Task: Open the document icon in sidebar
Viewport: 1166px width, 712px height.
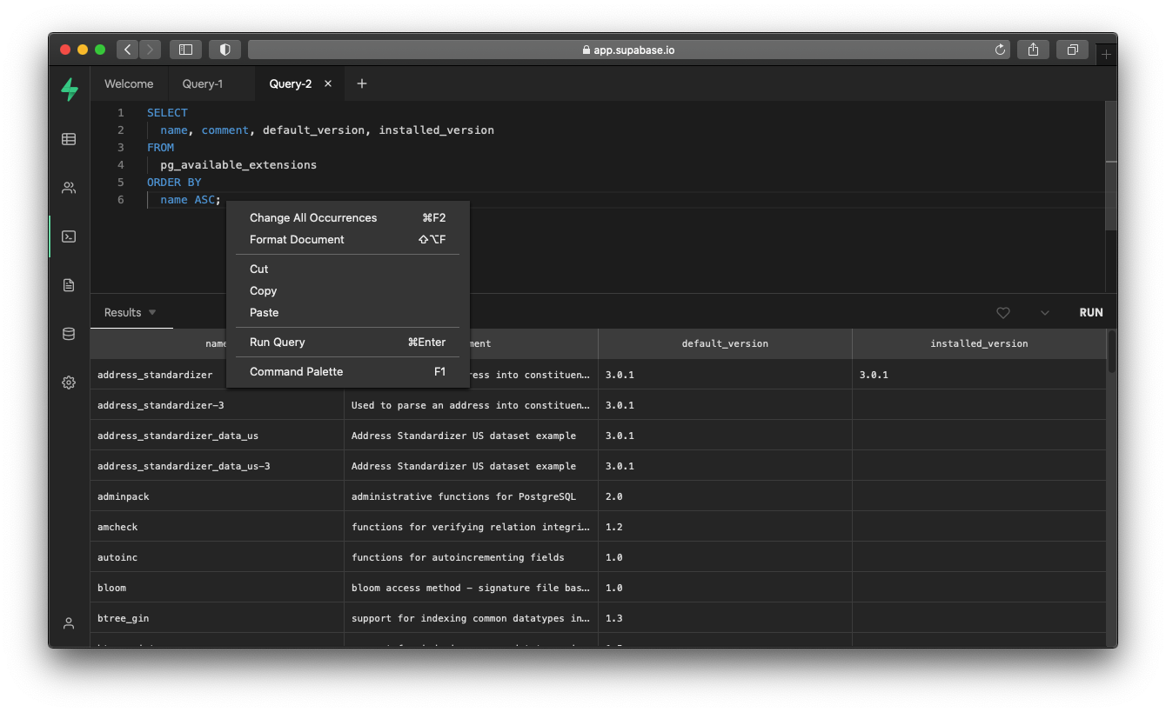Action: pyautogui.click(x=69, y=285)
